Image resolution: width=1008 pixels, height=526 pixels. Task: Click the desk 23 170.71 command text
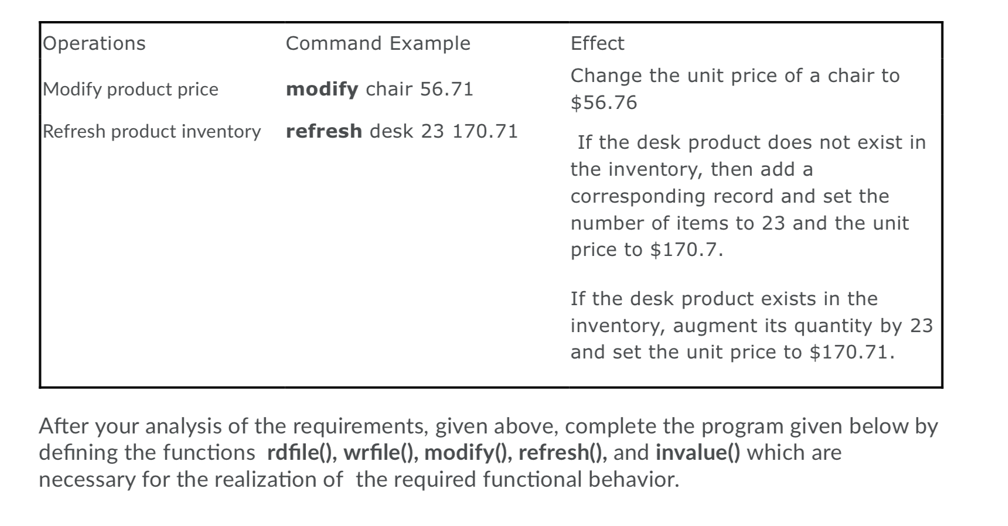444,131
